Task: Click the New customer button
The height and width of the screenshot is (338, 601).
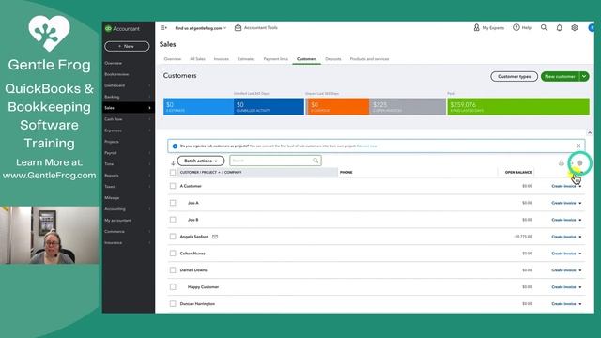Action: (x=560, y=77)
